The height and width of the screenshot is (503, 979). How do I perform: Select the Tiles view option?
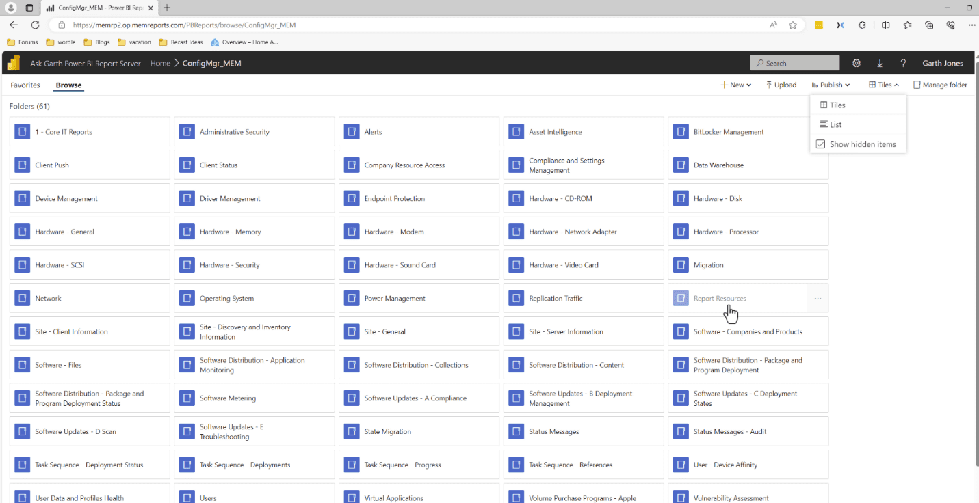[x=858, y=105]
